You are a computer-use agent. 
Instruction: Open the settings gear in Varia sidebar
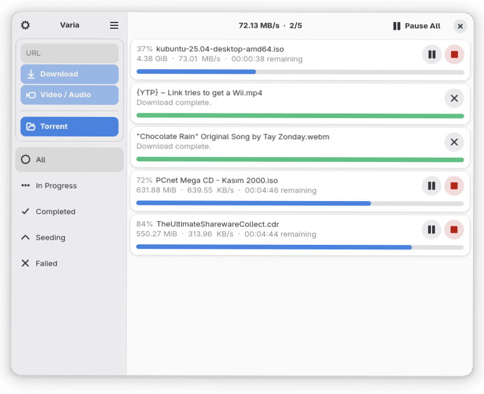[x=25, y=25]
